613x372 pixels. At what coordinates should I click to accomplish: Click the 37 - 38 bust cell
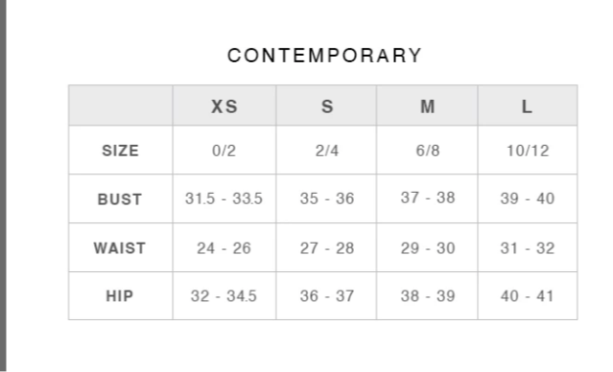pyautogui.click(x=427, y=198)
